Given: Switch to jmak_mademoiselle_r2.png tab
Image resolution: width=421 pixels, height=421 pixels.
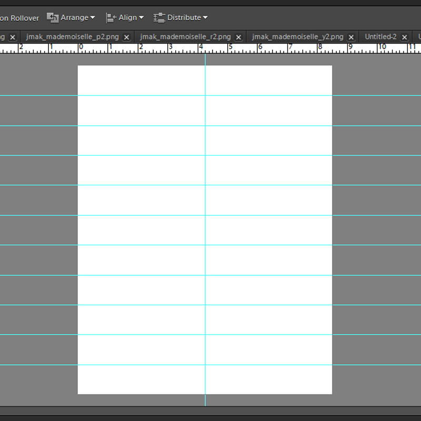Looking at the screenshot, I should 185,37.
